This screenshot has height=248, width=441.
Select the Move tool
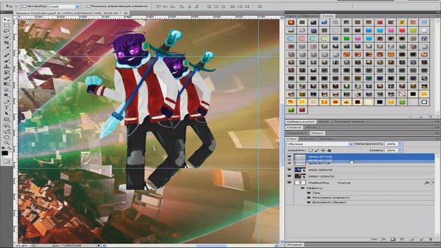click(6, 20)
